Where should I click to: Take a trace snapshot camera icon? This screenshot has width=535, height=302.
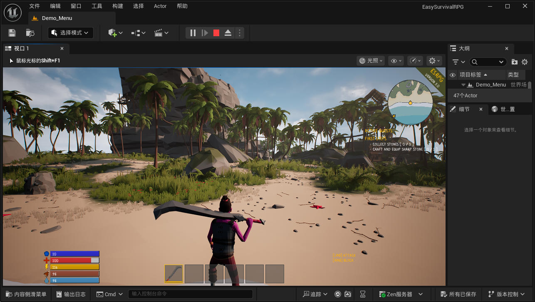coord(348,294)
